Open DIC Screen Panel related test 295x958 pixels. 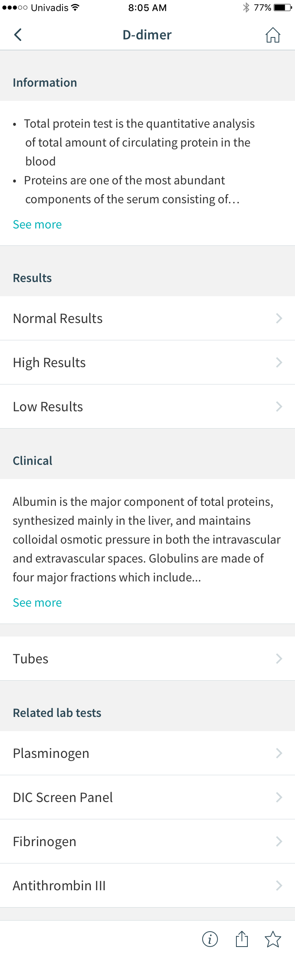point(147,797)
